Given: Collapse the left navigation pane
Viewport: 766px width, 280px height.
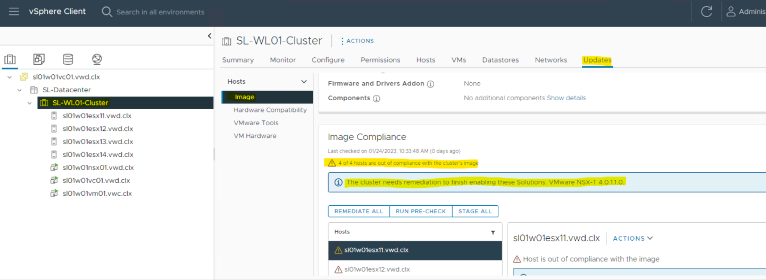Looking at the screenshot, I should [x=210, y=36].
